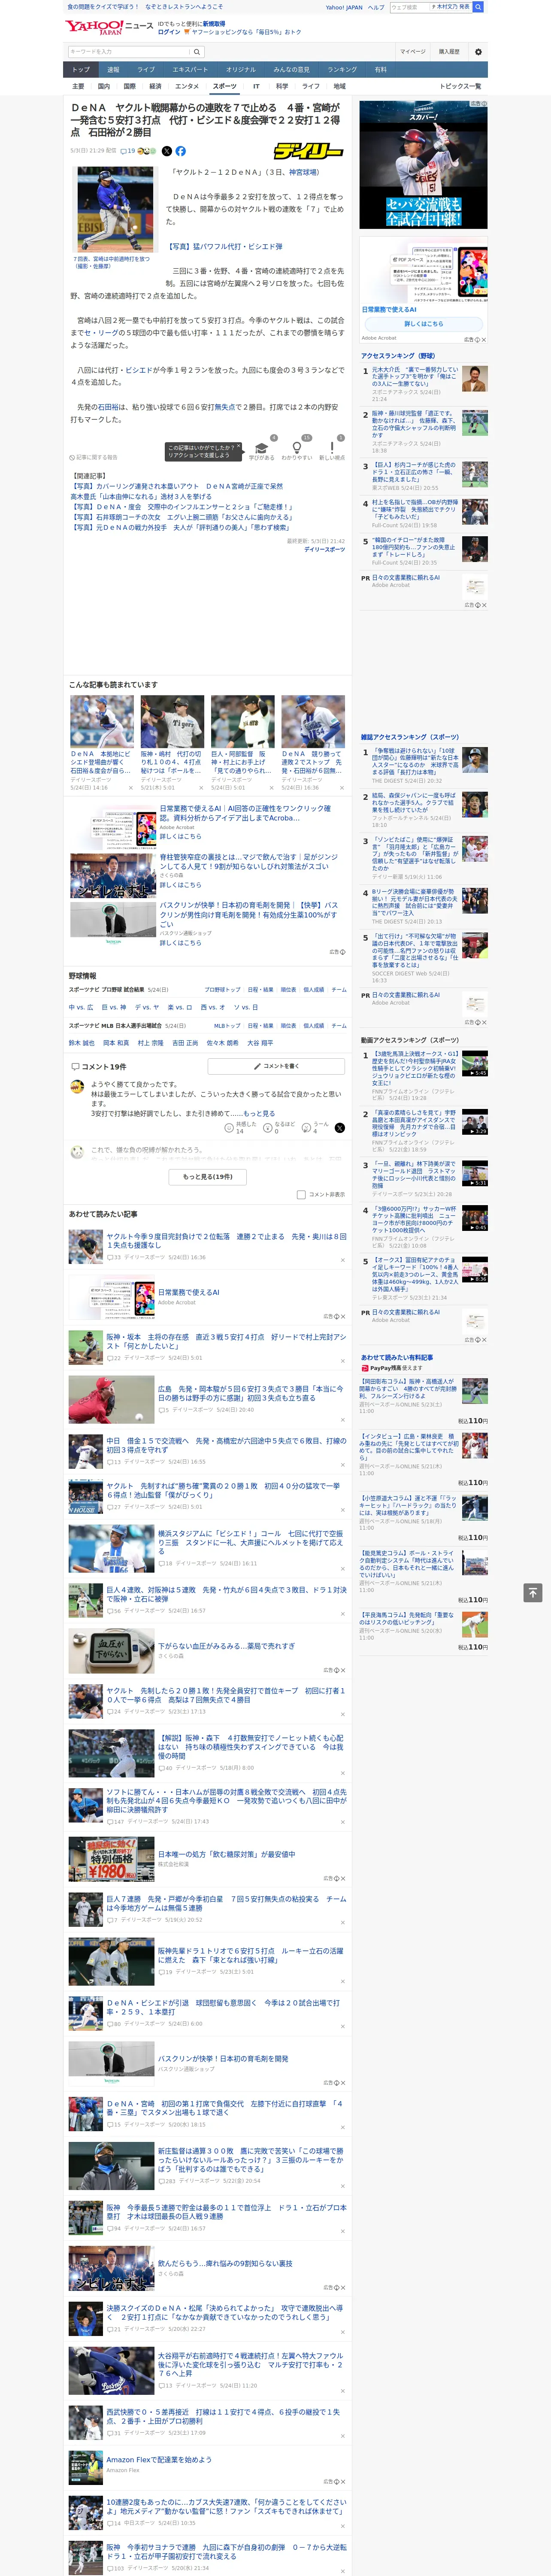Click the scroll-to-top arrow button

tap(533, 1592)
